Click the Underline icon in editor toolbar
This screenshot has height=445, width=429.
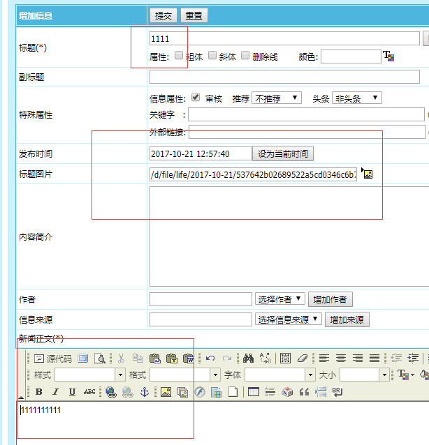point(71,392)
